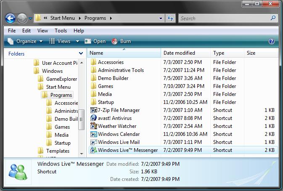This screenshot has width=283, height=191.
Task: Select Administrative Tools folder icon in list
Action: coord(93,70)
